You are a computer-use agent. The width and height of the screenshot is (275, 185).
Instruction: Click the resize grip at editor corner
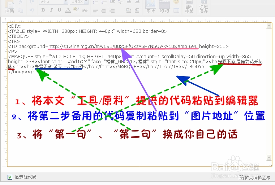[270, 165]
